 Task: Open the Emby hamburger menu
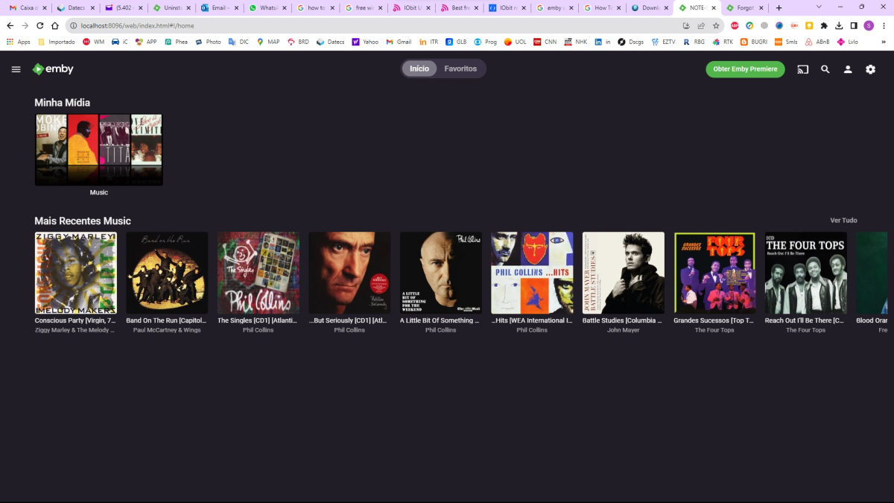(16, 69)
